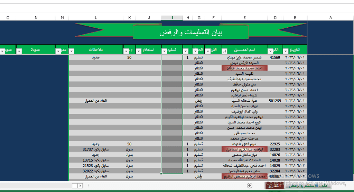354x192 pixels.
Task: Open the الحالة column filter dropdown
Action: pyautogui.click(x=195, y=51)
